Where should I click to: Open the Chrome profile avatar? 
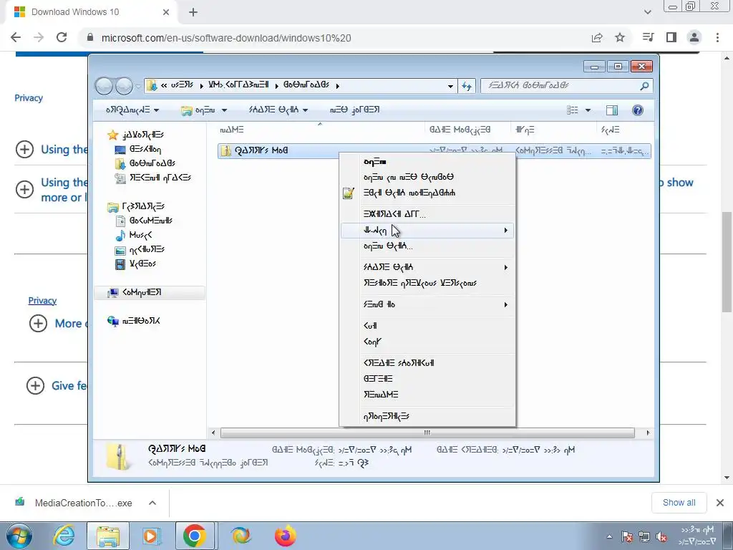(x=694, y=37)
